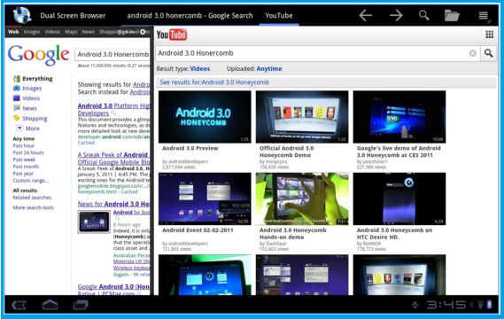Tap the Dual Screen Browser globe icon

click(22, 15)
